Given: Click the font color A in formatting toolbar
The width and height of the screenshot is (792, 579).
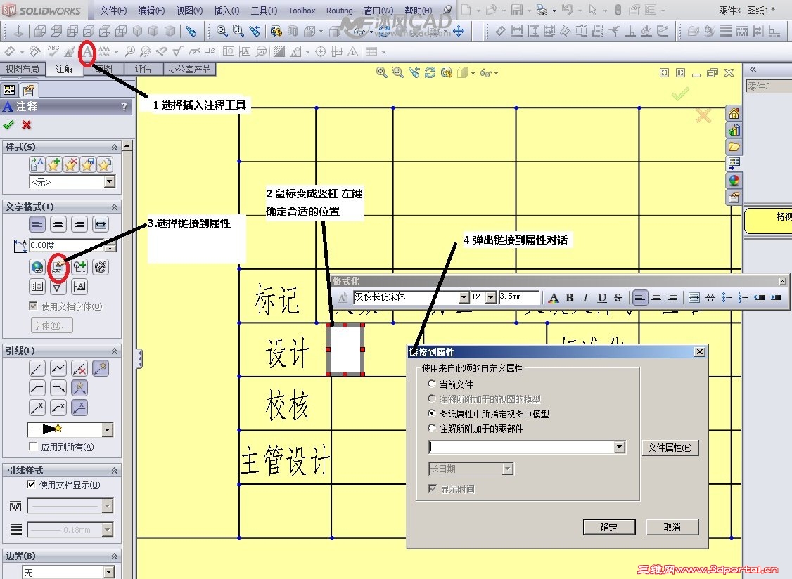Looking at the screenshot, I should 554,298.
